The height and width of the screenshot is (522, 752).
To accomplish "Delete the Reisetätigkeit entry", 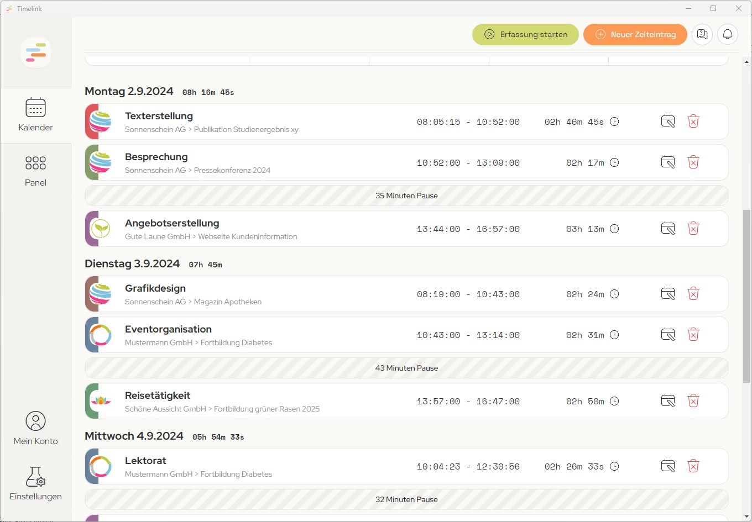I will pos(693,401).
